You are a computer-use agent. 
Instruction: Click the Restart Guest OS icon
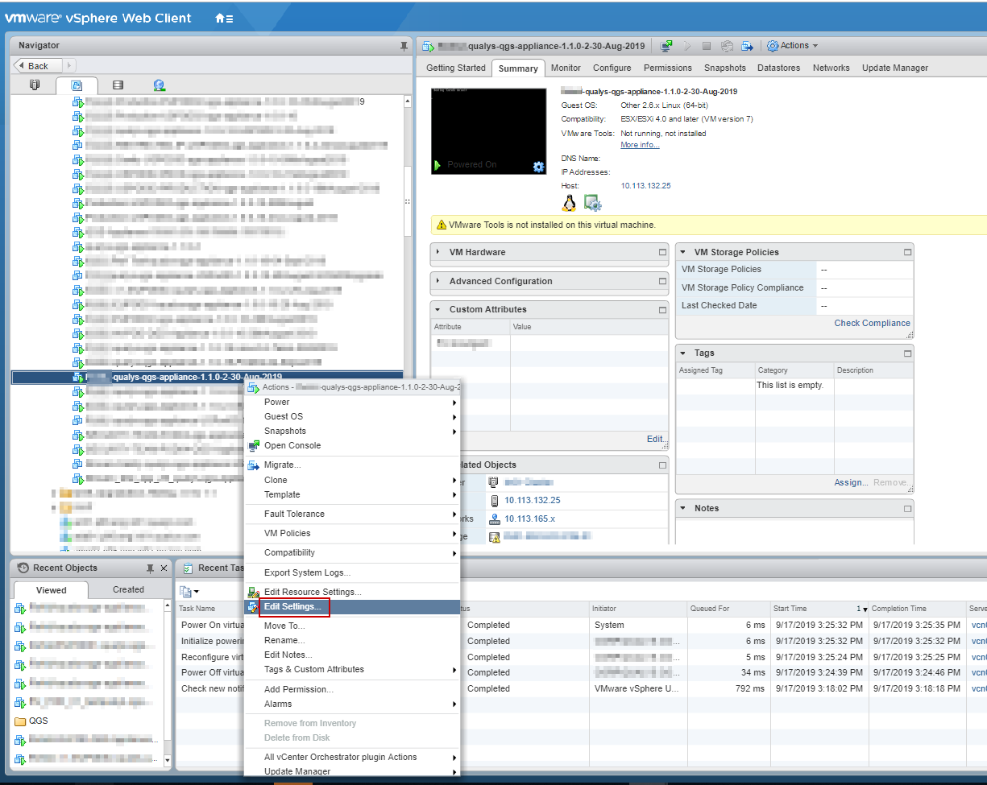727,46
